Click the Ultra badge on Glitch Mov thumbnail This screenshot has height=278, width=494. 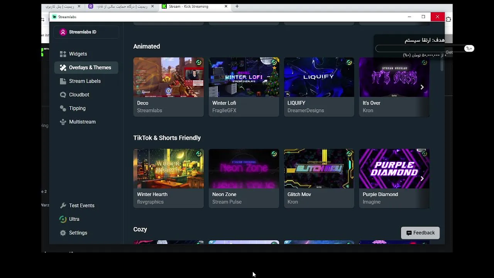point(349,154)
